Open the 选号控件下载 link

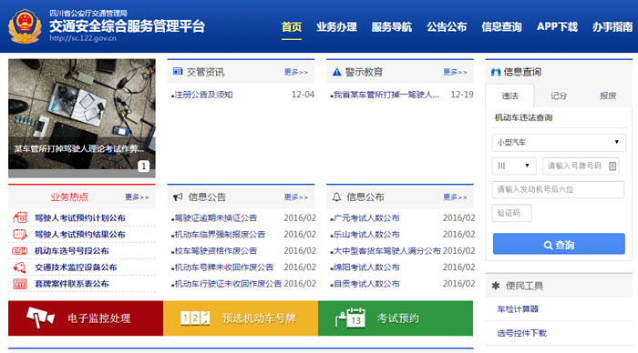(x=521, y=333)
